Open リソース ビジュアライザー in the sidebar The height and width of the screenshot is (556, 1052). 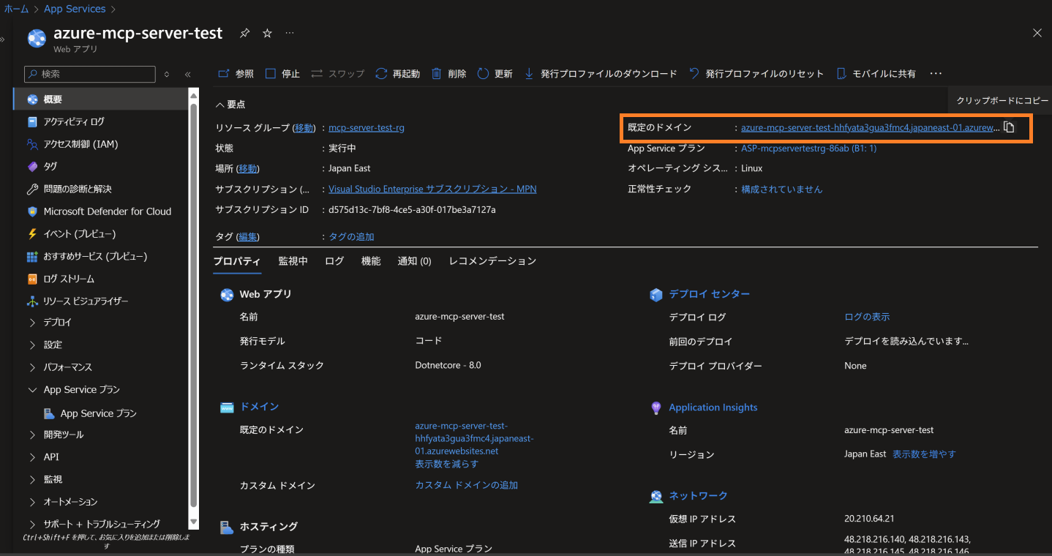pos(100,301)
